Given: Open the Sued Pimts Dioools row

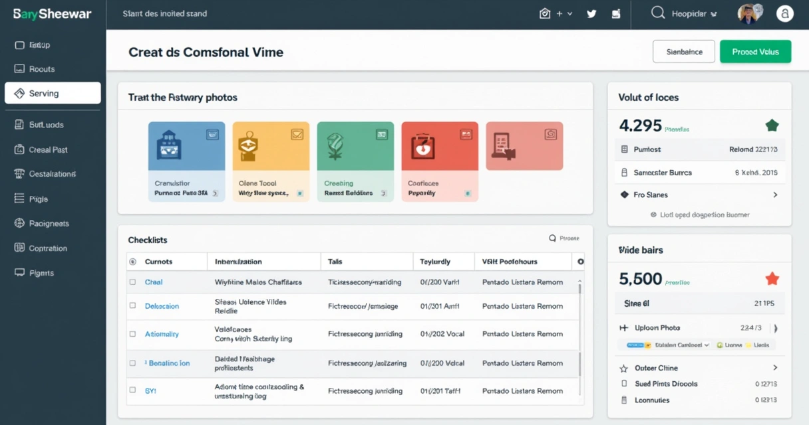Looking at the screenshot, I should click(x=699, y=384).
